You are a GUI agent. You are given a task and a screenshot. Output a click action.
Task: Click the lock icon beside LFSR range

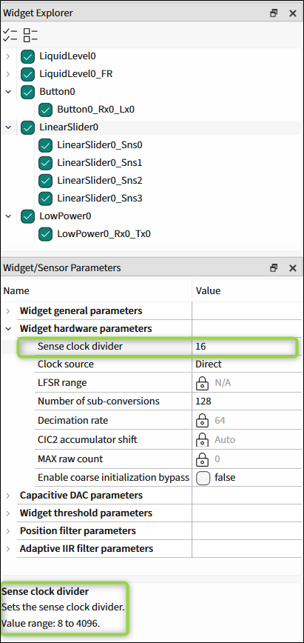tap(202, 383)
